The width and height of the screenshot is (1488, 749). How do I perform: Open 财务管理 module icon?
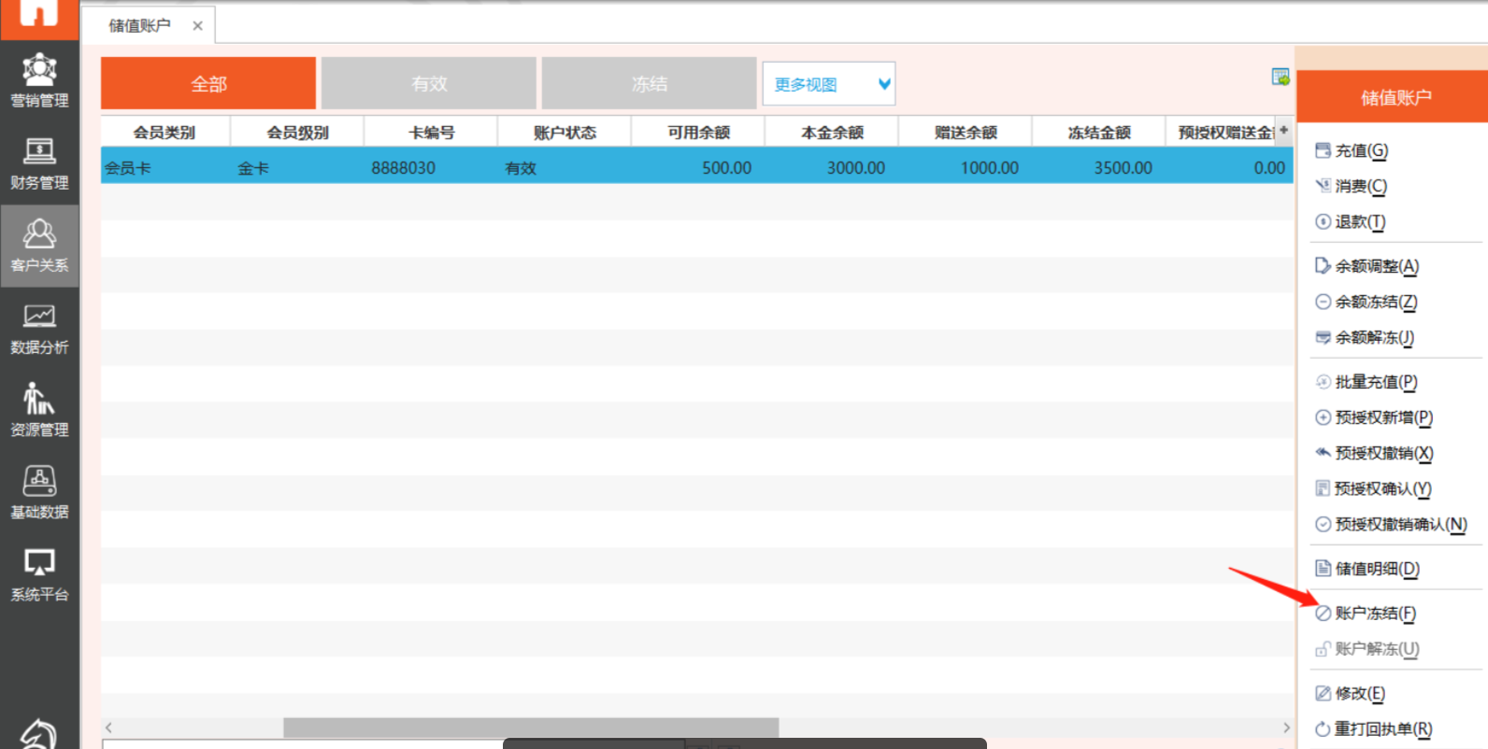point(39,163)
